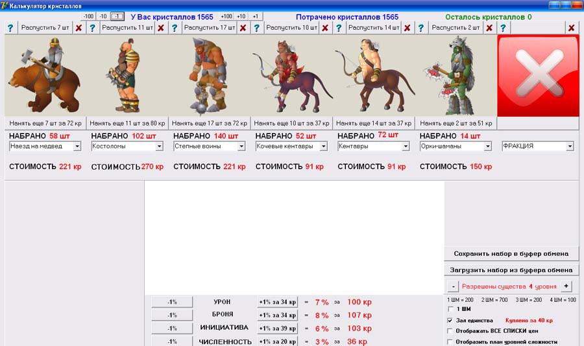This screenshot has width=584, height=346.
Task: Click the big red X empty slot image
Action: tap(538, 76)
